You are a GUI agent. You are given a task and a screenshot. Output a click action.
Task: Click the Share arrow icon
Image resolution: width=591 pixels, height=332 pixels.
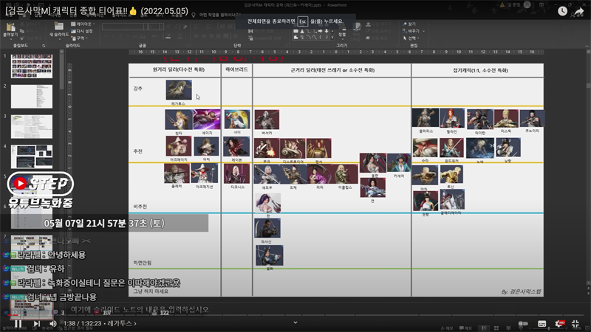pos(581,11)
